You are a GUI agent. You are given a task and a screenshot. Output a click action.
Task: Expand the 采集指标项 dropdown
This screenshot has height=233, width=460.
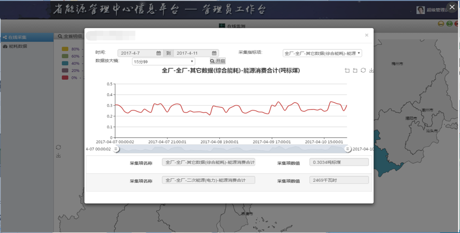322,53
